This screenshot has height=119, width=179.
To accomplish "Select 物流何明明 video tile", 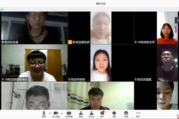I will (x=101, y=63).
